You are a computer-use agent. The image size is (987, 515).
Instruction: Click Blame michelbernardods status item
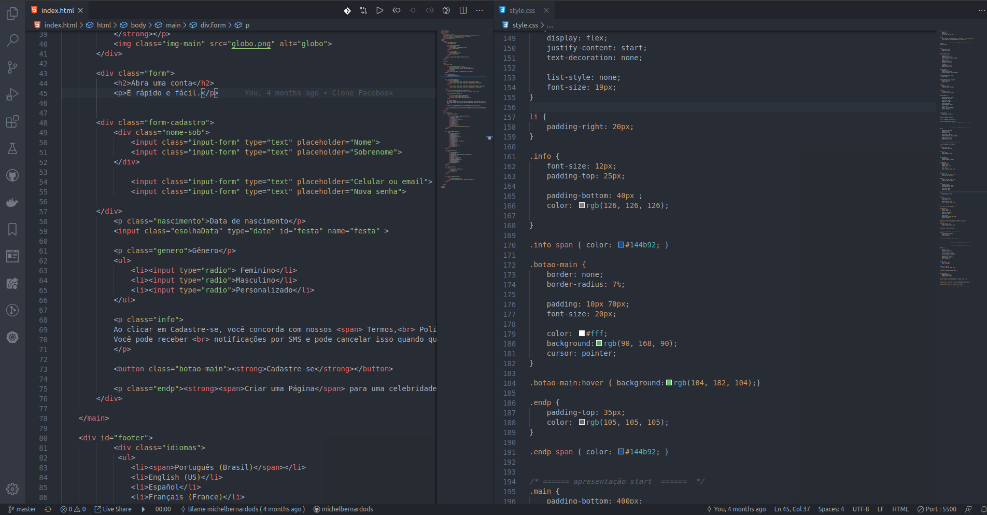pyautogui.click(x=243, y=509)
